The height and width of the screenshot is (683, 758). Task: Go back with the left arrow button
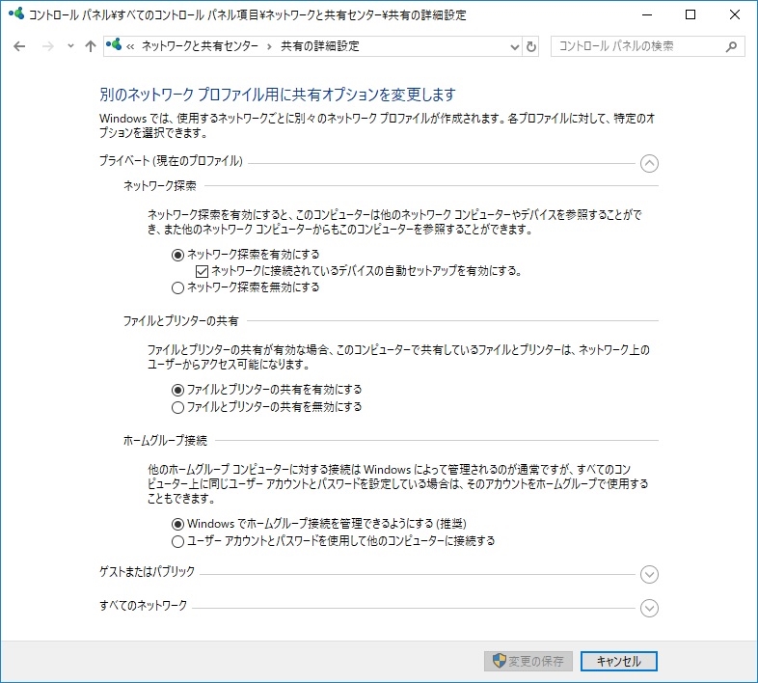(19, 46)
